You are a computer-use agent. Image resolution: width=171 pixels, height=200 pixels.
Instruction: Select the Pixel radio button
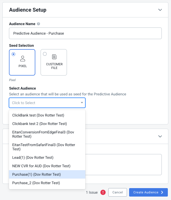pyautogui.click(x=13, y=54)
